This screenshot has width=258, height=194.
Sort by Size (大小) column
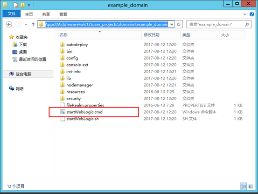tap(232, 35)
